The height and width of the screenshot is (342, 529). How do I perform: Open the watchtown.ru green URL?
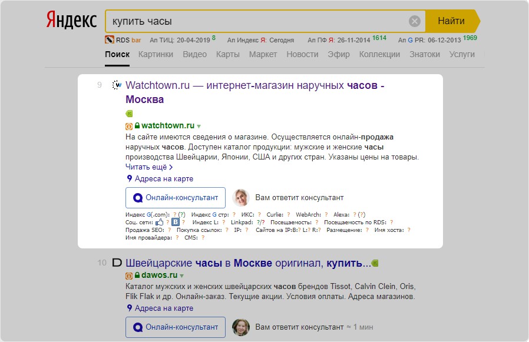[x=168, y=125]
